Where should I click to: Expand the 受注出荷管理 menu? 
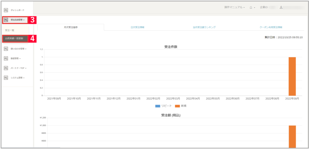(x=18, y=20)
